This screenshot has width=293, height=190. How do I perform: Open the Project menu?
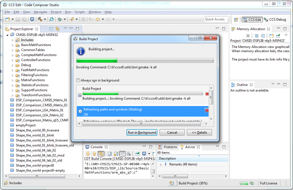tap(56, 12)
